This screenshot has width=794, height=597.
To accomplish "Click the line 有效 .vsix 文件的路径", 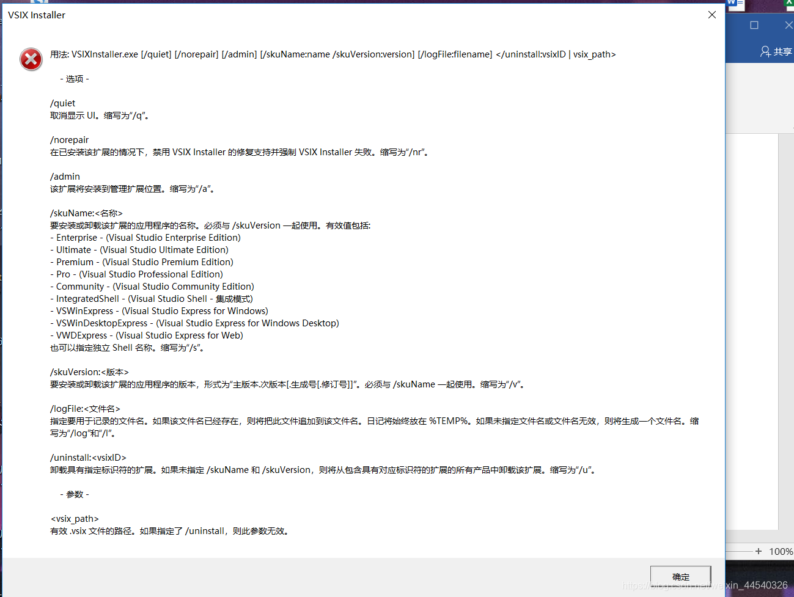I will (x=169, y=531).
